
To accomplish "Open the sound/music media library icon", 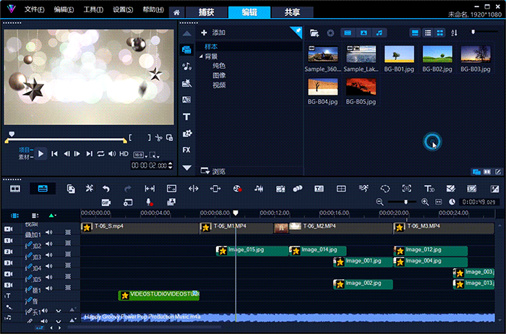I will click(187, 67).
